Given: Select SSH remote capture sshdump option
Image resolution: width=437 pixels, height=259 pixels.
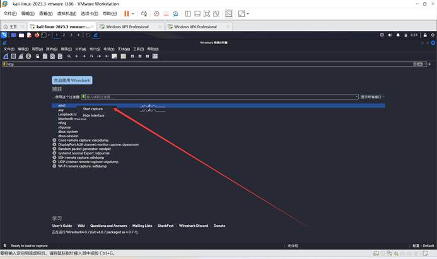Looking at the screenshot, I should tap(54, 158).
